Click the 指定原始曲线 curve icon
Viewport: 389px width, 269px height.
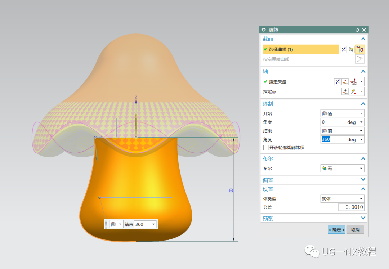360,59
